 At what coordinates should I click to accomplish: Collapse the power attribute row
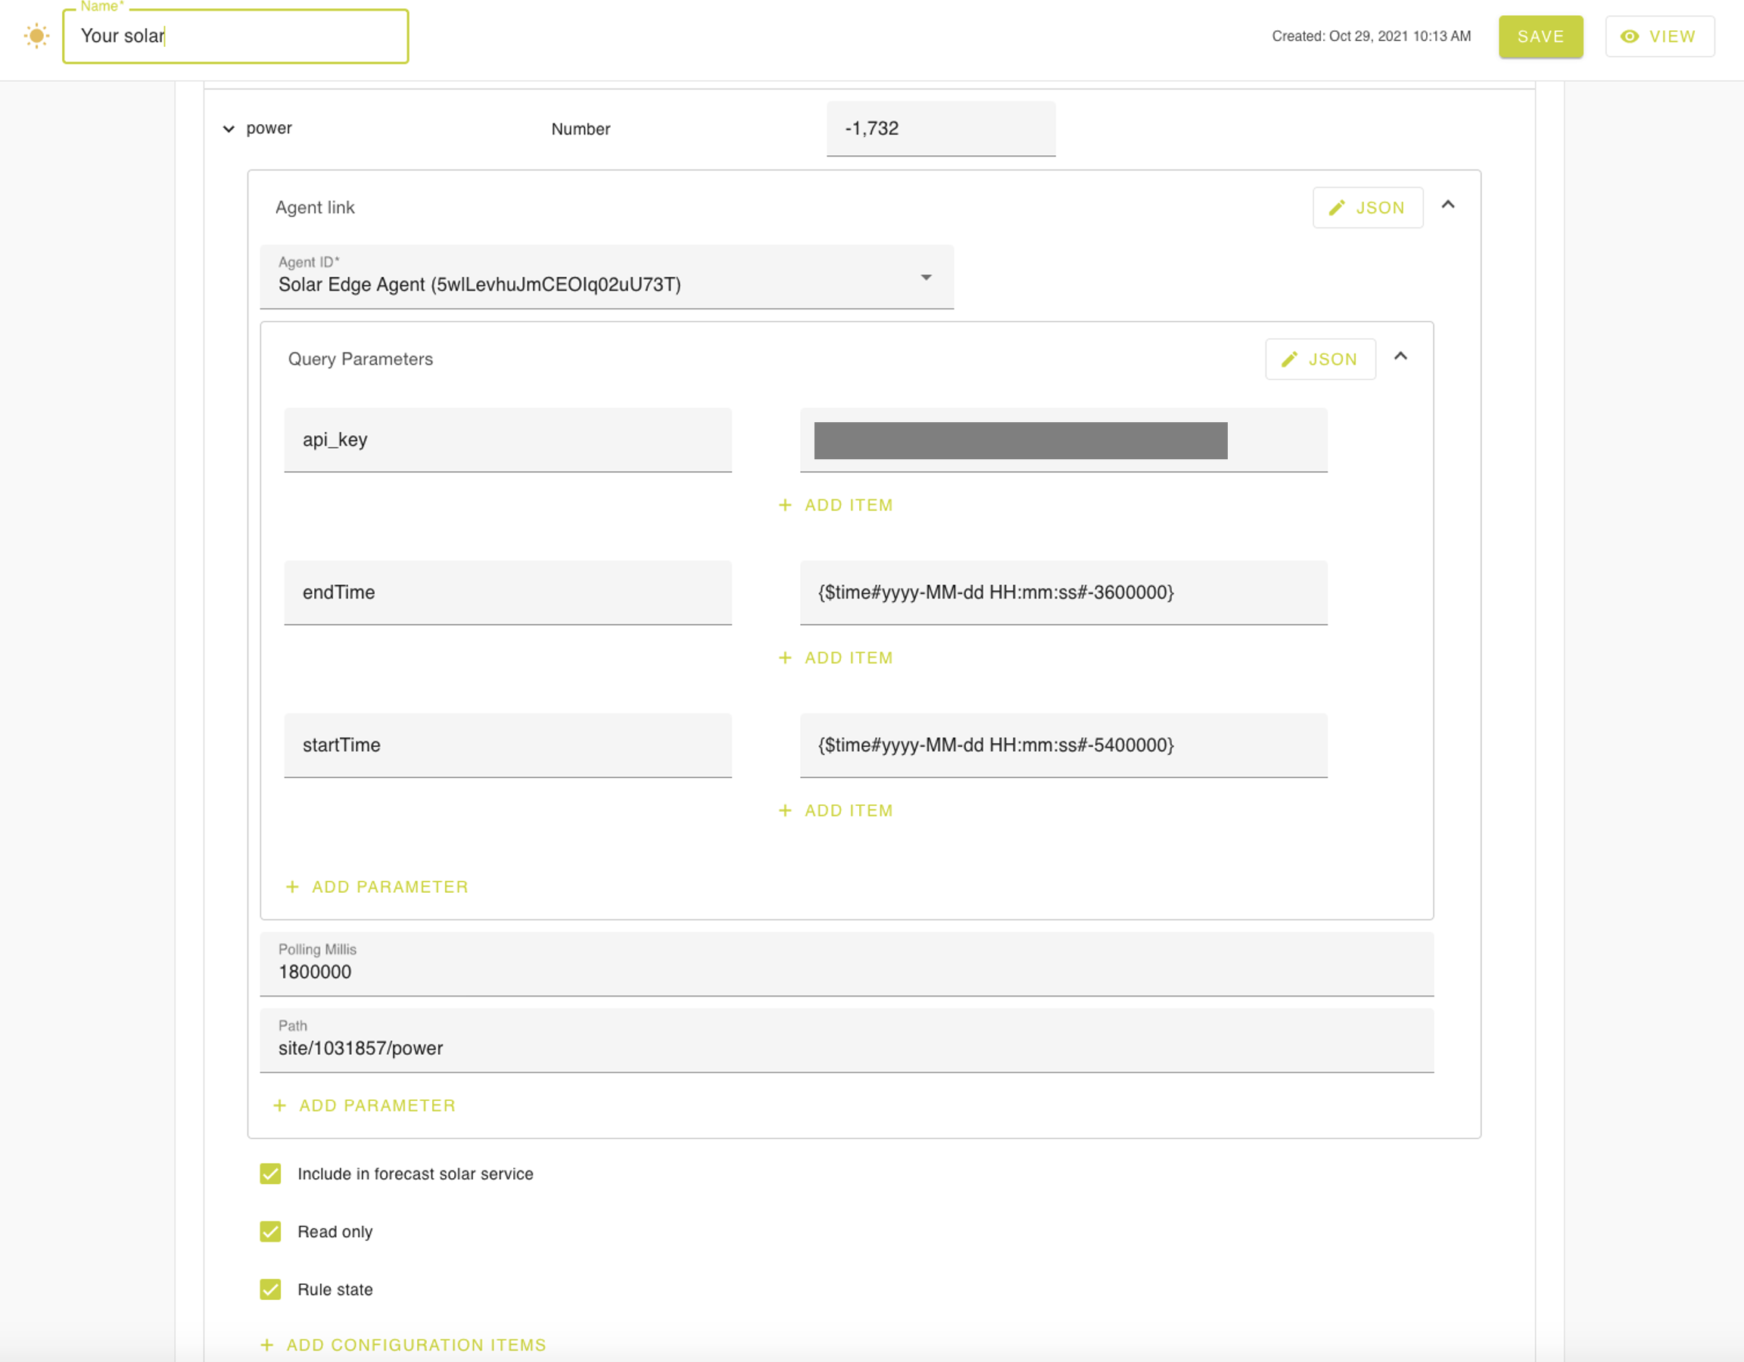click(229, 129)
